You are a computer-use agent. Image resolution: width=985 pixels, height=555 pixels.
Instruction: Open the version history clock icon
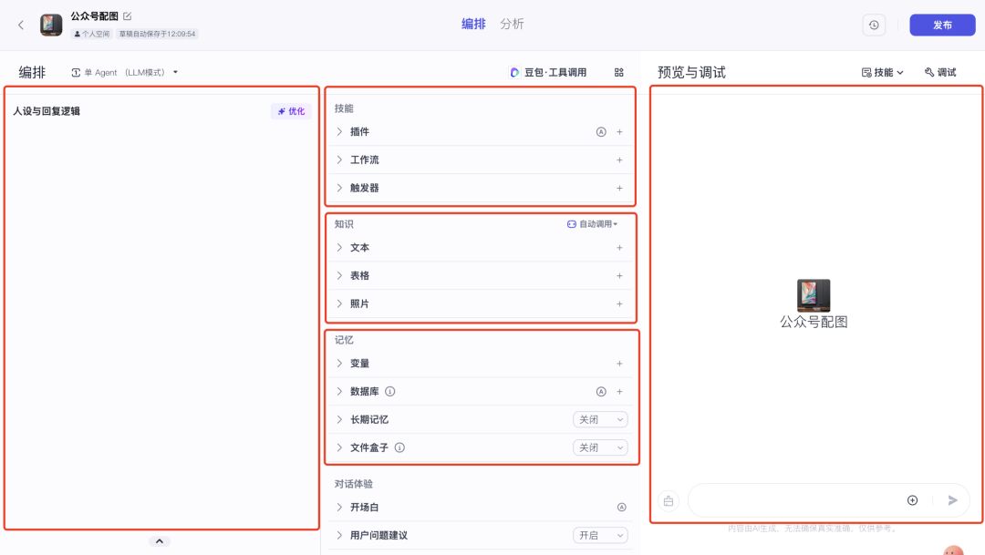coord(873,25)
